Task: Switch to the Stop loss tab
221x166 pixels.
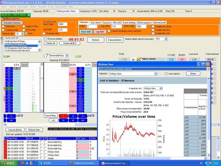Action: (x=107, y=22)
